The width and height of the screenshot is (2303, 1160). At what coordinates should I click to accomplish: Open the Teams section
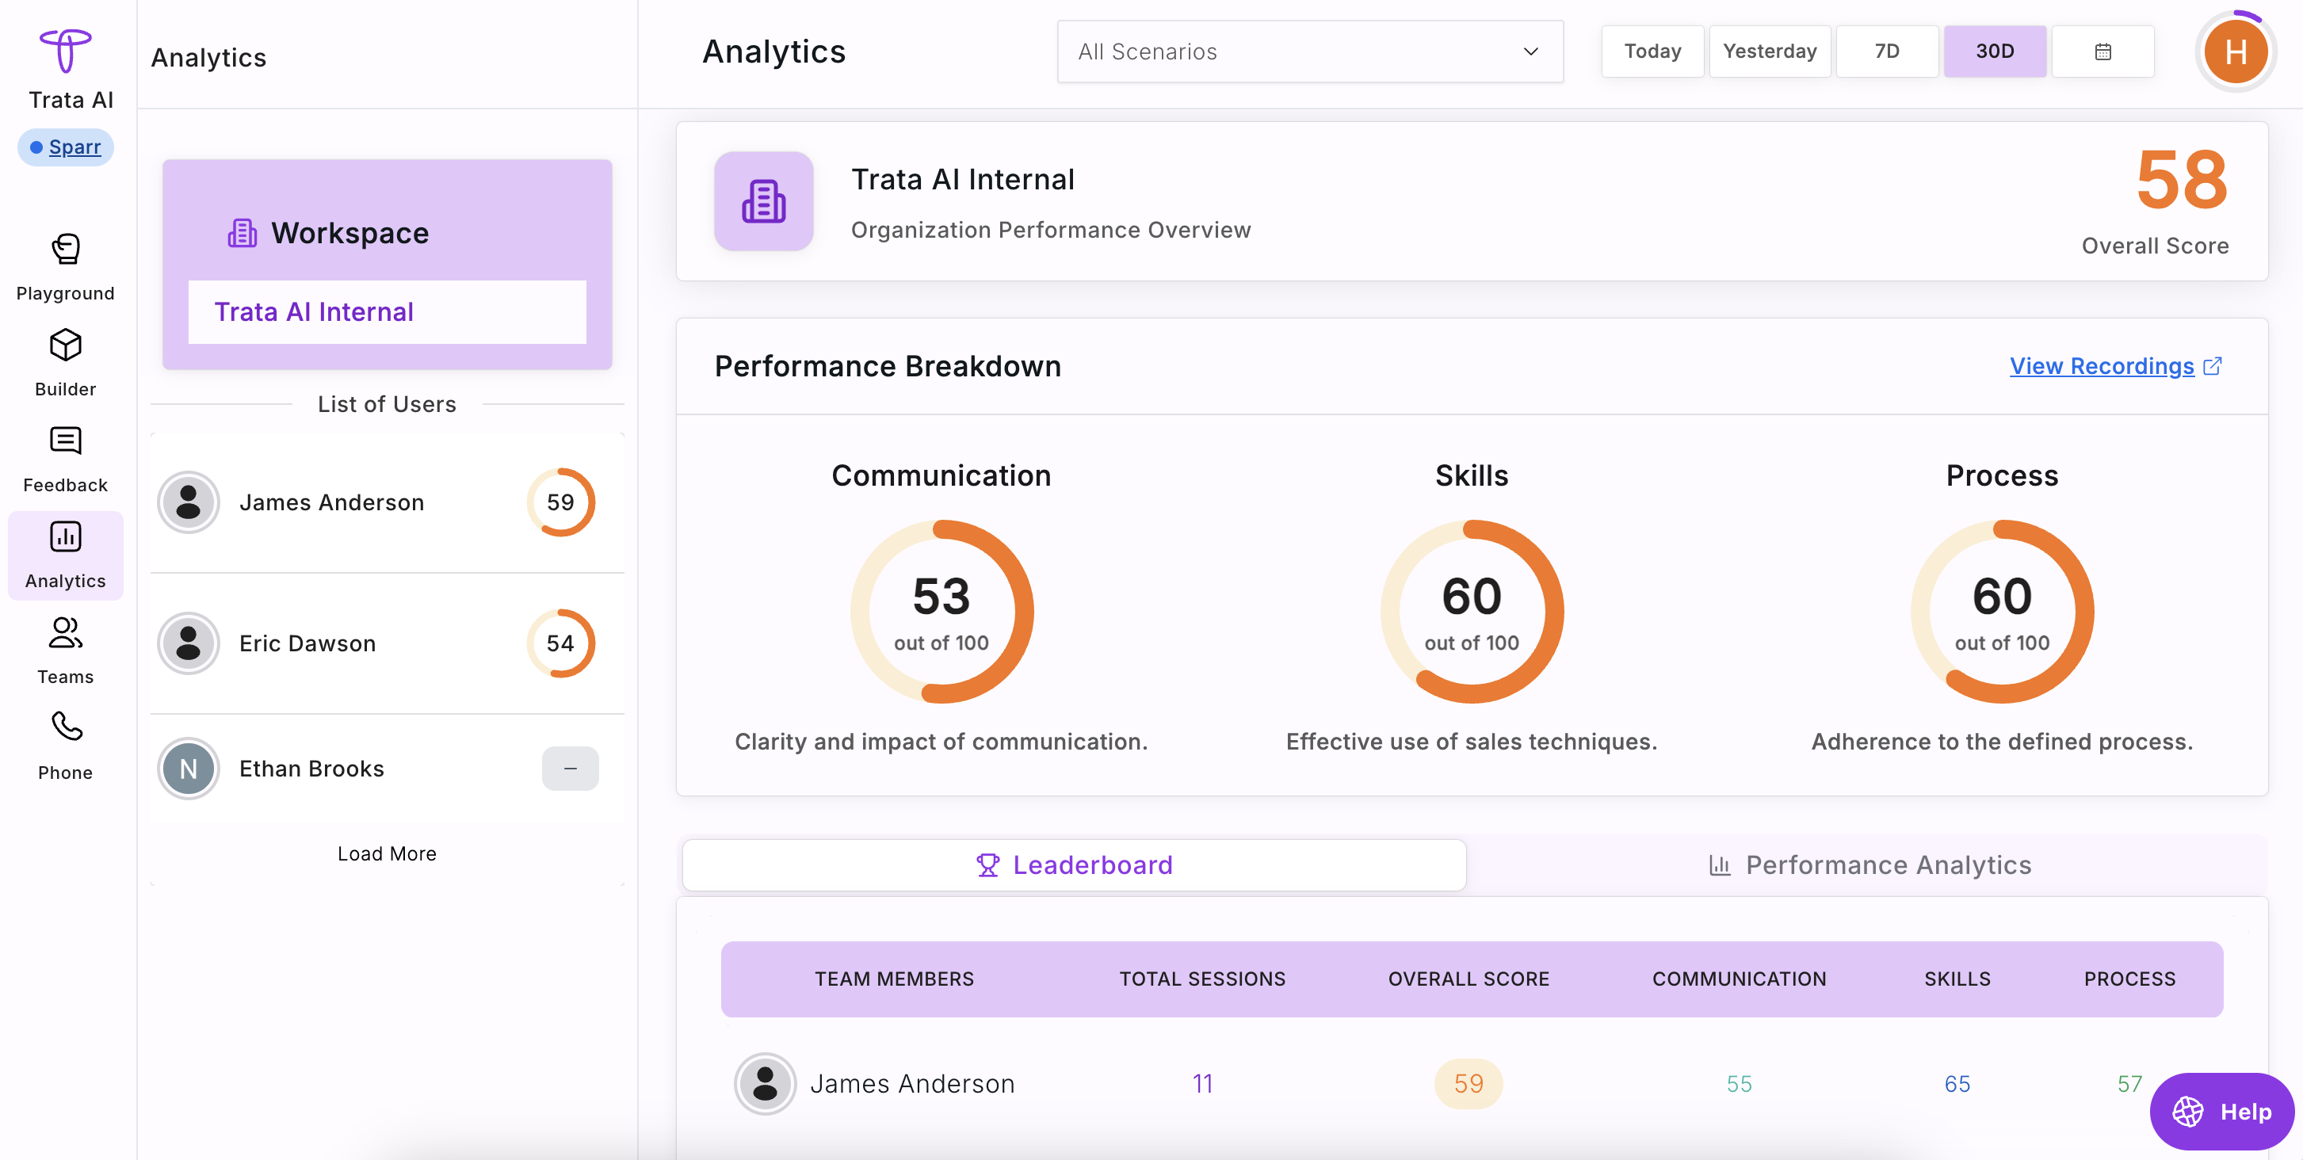click(65, 651)
